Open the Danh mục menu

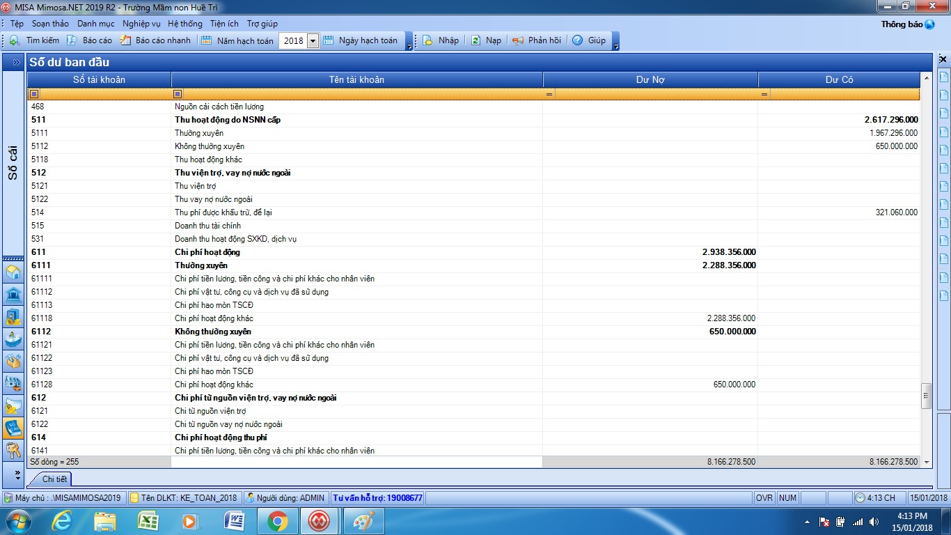coord(96,24)
